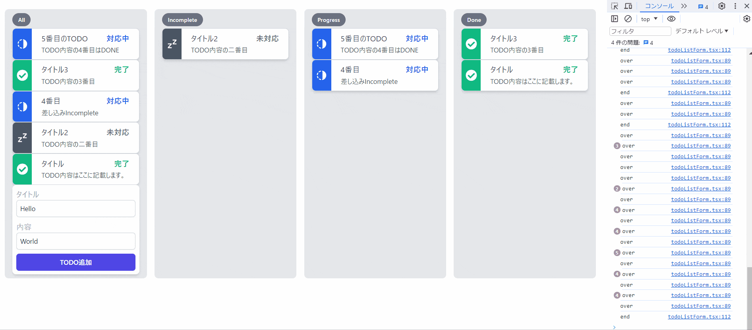The image size is (752, 330).
Task: Expand the grouped 2 over console message
Action: pyautogui.click(x=617, y=189)
